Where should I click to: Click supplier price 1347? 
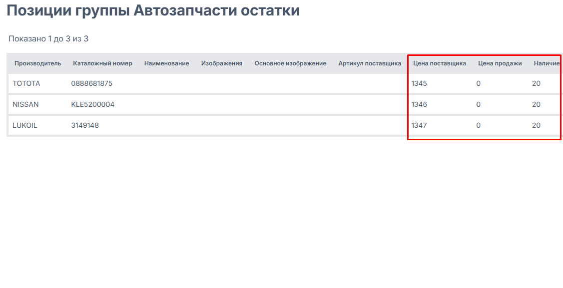tap(419, 125)
